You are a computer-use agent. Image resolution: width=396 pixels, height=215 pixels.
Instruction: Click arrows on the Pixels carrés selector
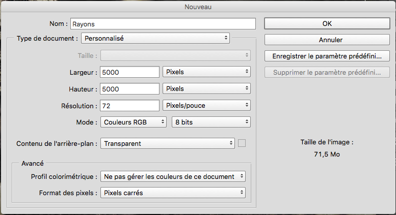242,192
